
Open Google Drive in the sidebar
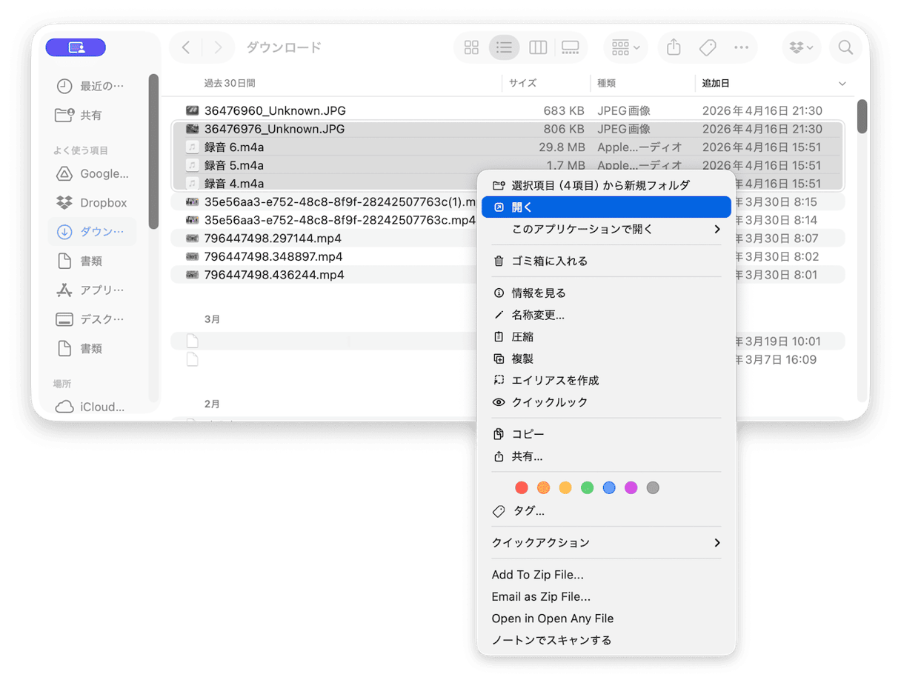92,174
